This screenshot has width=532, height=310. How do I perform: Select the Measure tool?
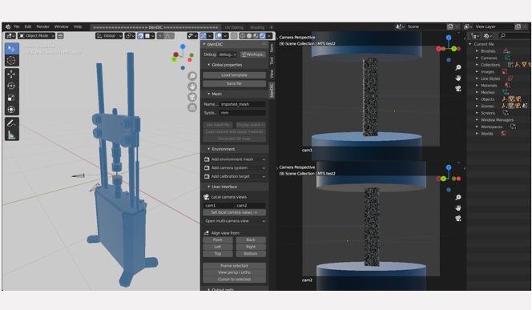click(11, 135)
